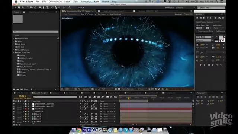This screenshot has width=238, height=134.
Task: Open the Skype icon in the Dock
Action: pos(126,130)
